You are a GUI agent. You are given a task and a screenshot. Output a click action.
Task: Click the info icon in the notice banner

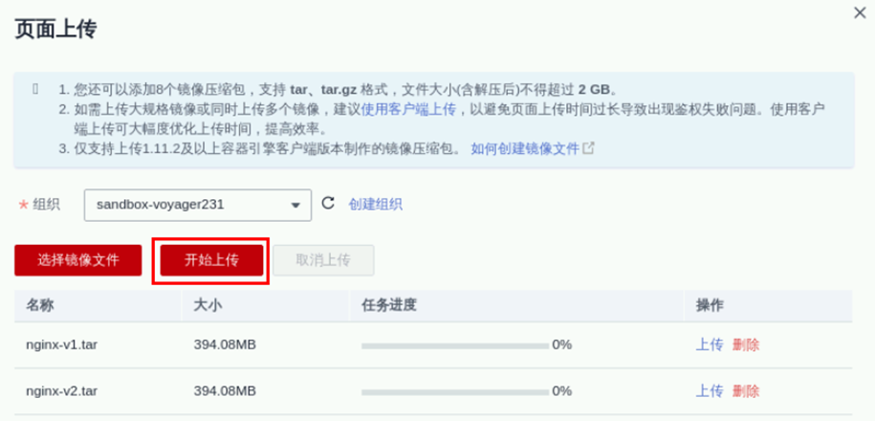35,89
